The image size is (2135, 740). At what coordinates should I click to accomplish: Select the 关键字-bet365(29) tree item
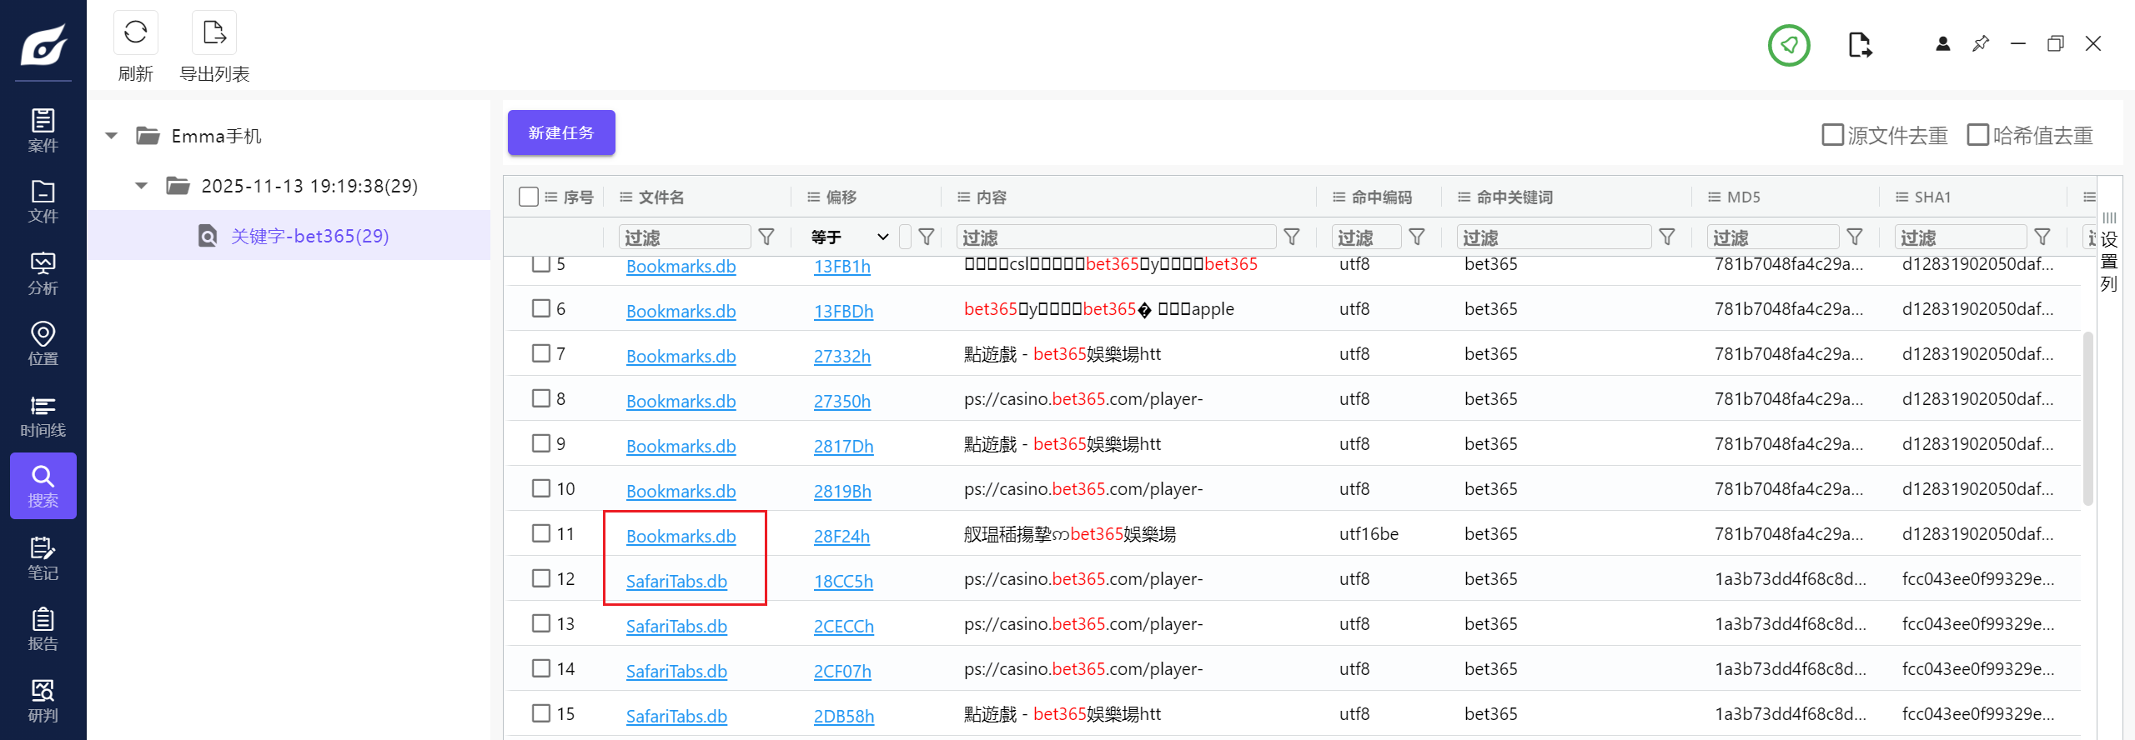(309, 236)
